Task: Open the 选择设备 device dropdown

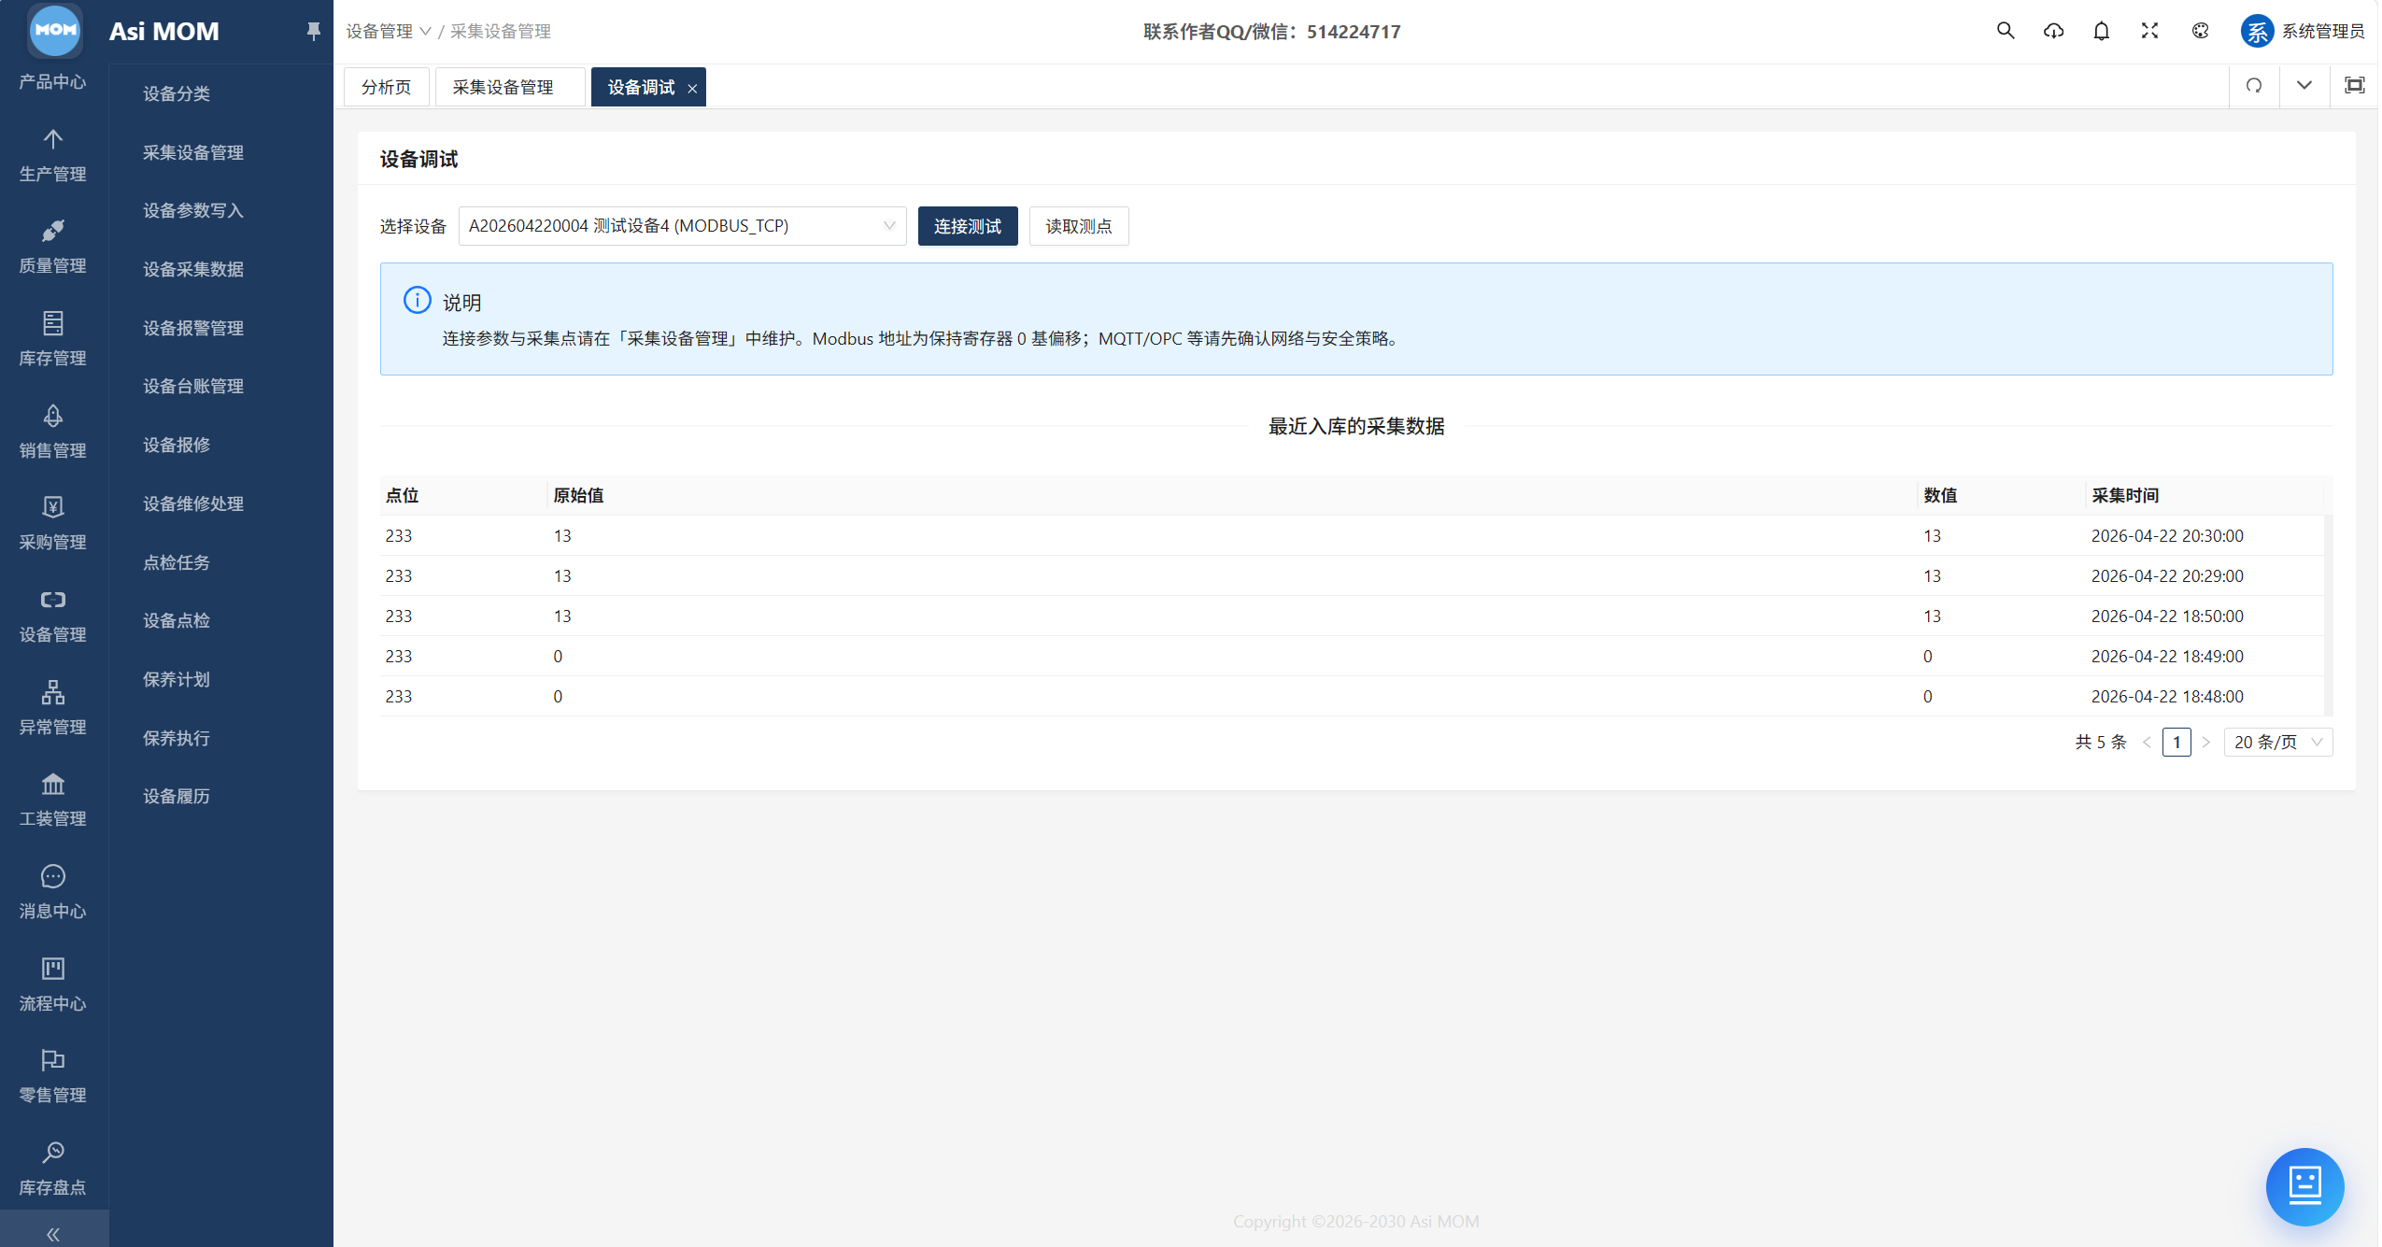Action: (682, 226)
